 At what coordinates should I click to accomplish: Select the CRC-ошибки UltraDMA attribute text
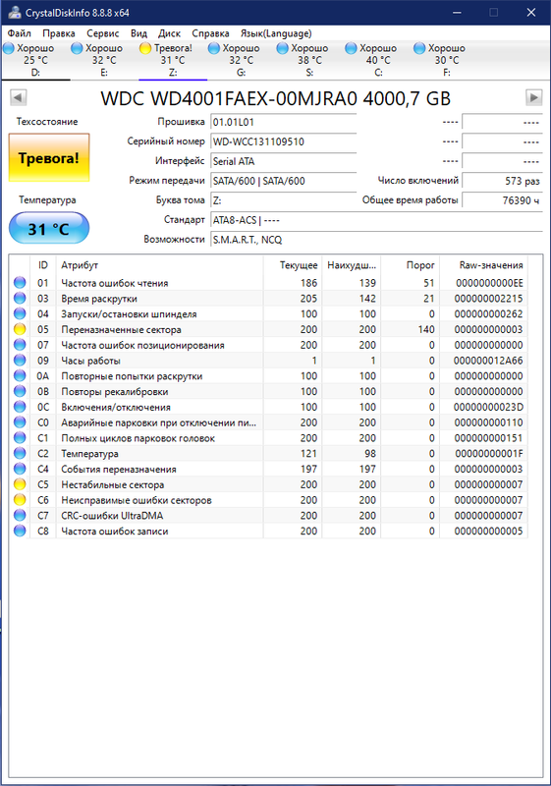click(x=112, y=516)
